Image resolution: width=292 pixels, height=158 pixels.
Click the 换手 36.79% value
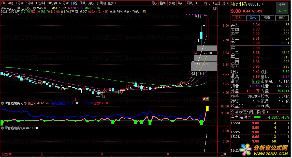[x=254, y=97]
